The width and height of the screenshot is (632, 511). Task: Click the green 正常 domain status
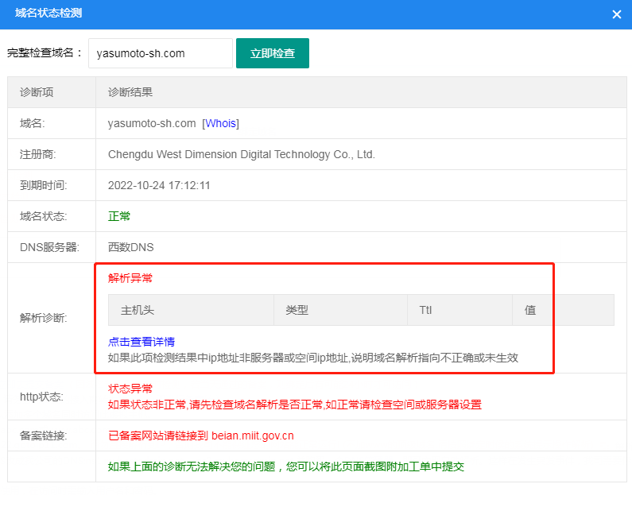point(119,216)
